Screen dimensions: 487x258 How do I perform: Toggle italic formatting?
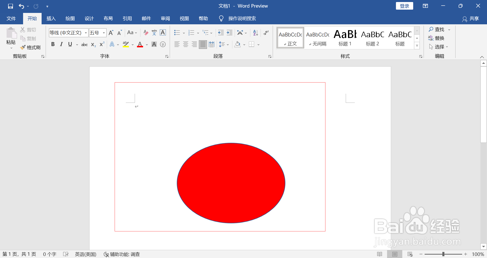point(61,45)
